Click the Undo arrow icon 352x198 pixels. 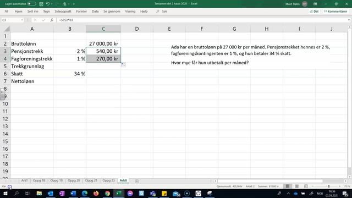point(48,4)
